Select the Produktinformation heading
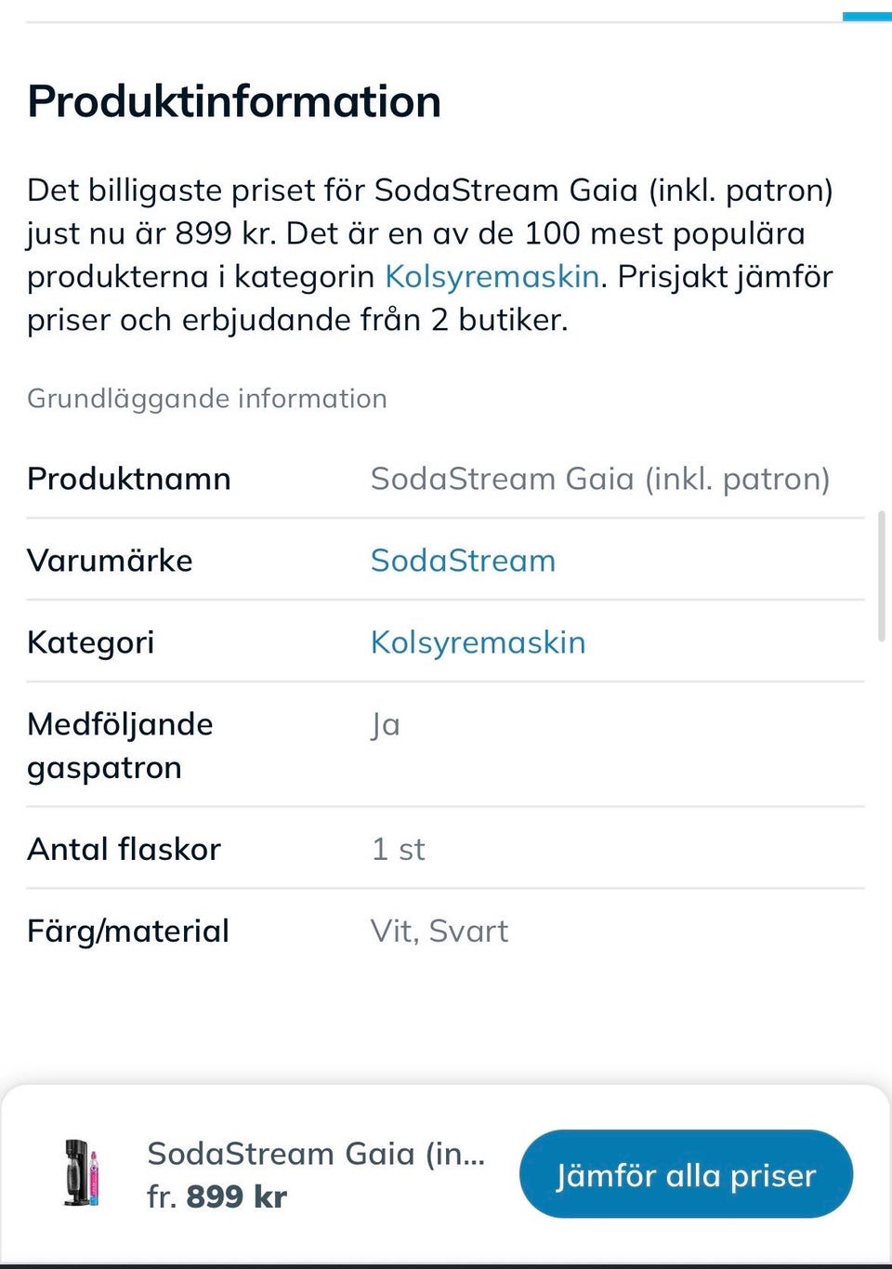This screenshot has width=892, height=1269. pos(234,101)
